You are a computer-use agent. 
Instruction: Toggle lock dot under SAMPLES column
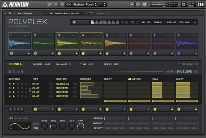tap(100, 109)
